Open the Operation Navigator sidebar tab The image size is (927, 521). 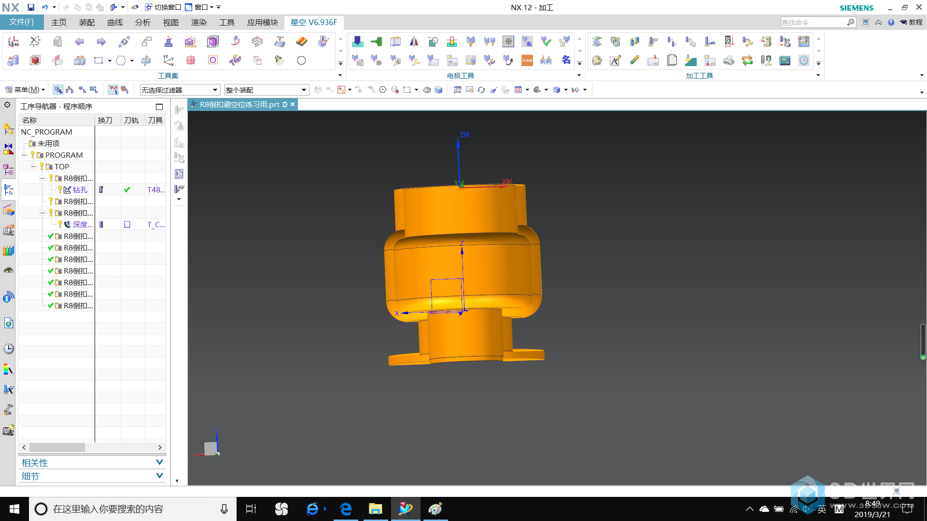pos(9,190)
